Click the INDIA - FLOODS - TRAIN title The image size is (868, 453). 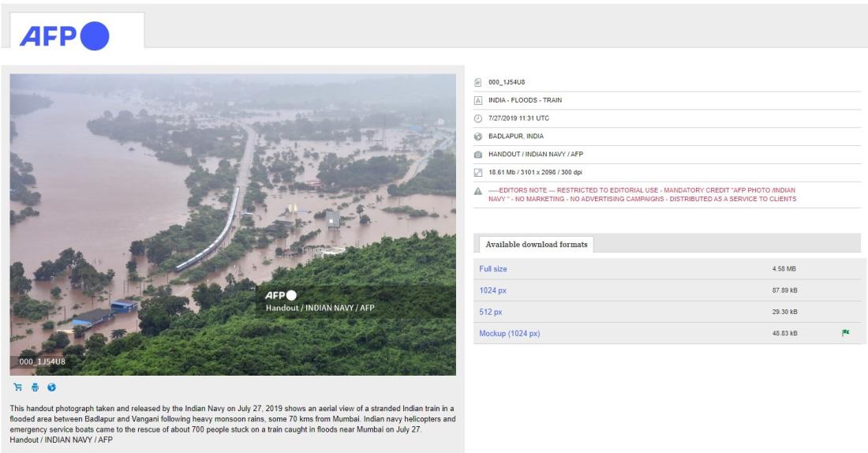tap(525, 100)
